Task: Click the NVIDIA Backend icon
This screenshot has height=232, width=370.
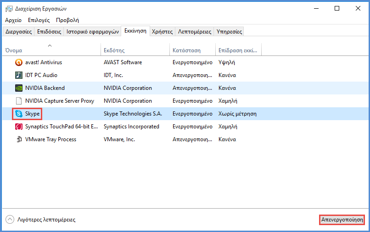Action: pyautogui.click(x=19, y=88)
